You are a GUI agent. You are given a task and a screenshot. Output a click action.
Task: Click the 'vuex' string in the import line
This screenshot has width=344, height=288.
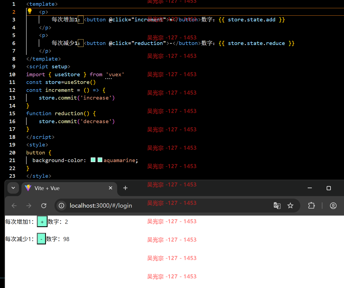pos(115,74)
